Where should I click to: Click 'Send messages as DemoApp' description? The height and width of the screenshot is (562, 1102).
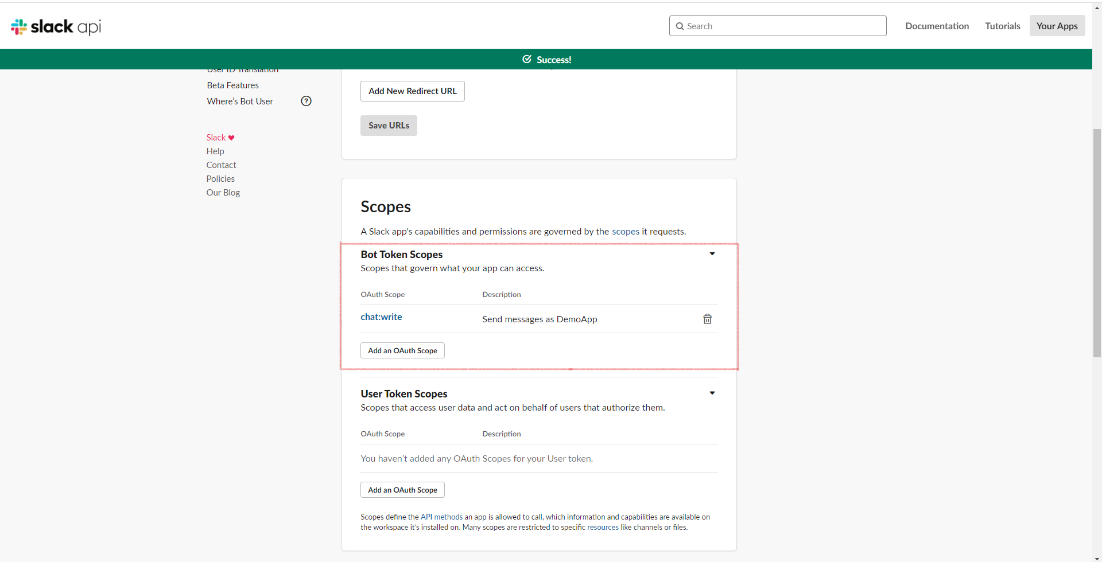[x=540, y=319]
